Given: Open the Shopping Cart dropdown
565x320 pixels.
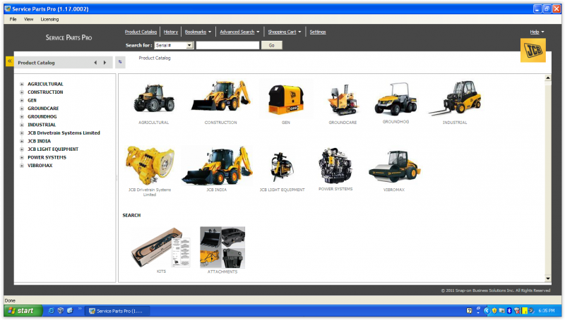Looking at the screenshot, I should [285, 32].
